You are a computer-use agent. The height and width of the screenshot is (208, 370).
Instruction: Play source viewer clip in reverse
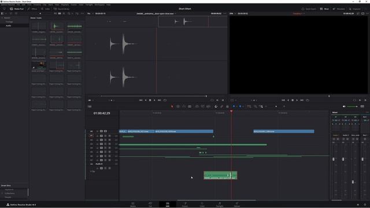pyautogui.click(x=146, y=100)
